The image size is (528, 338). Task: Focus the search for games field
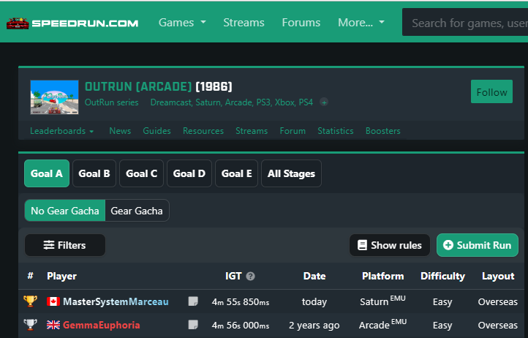(x=465, y=23)
